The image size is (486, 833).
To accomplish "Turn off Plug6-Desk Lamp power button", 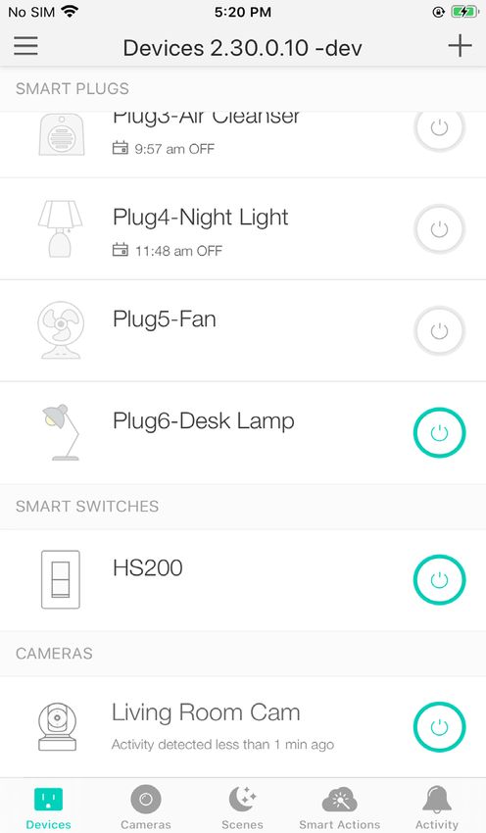I will (x=439, y=433).
